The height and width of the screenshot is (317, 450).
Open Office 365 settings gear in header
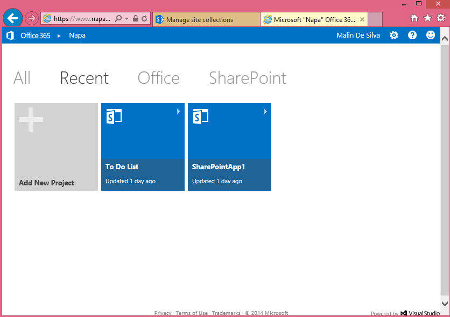[394, 35]
